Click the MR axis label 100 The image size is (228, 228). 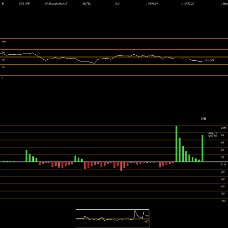click(223, 128)
